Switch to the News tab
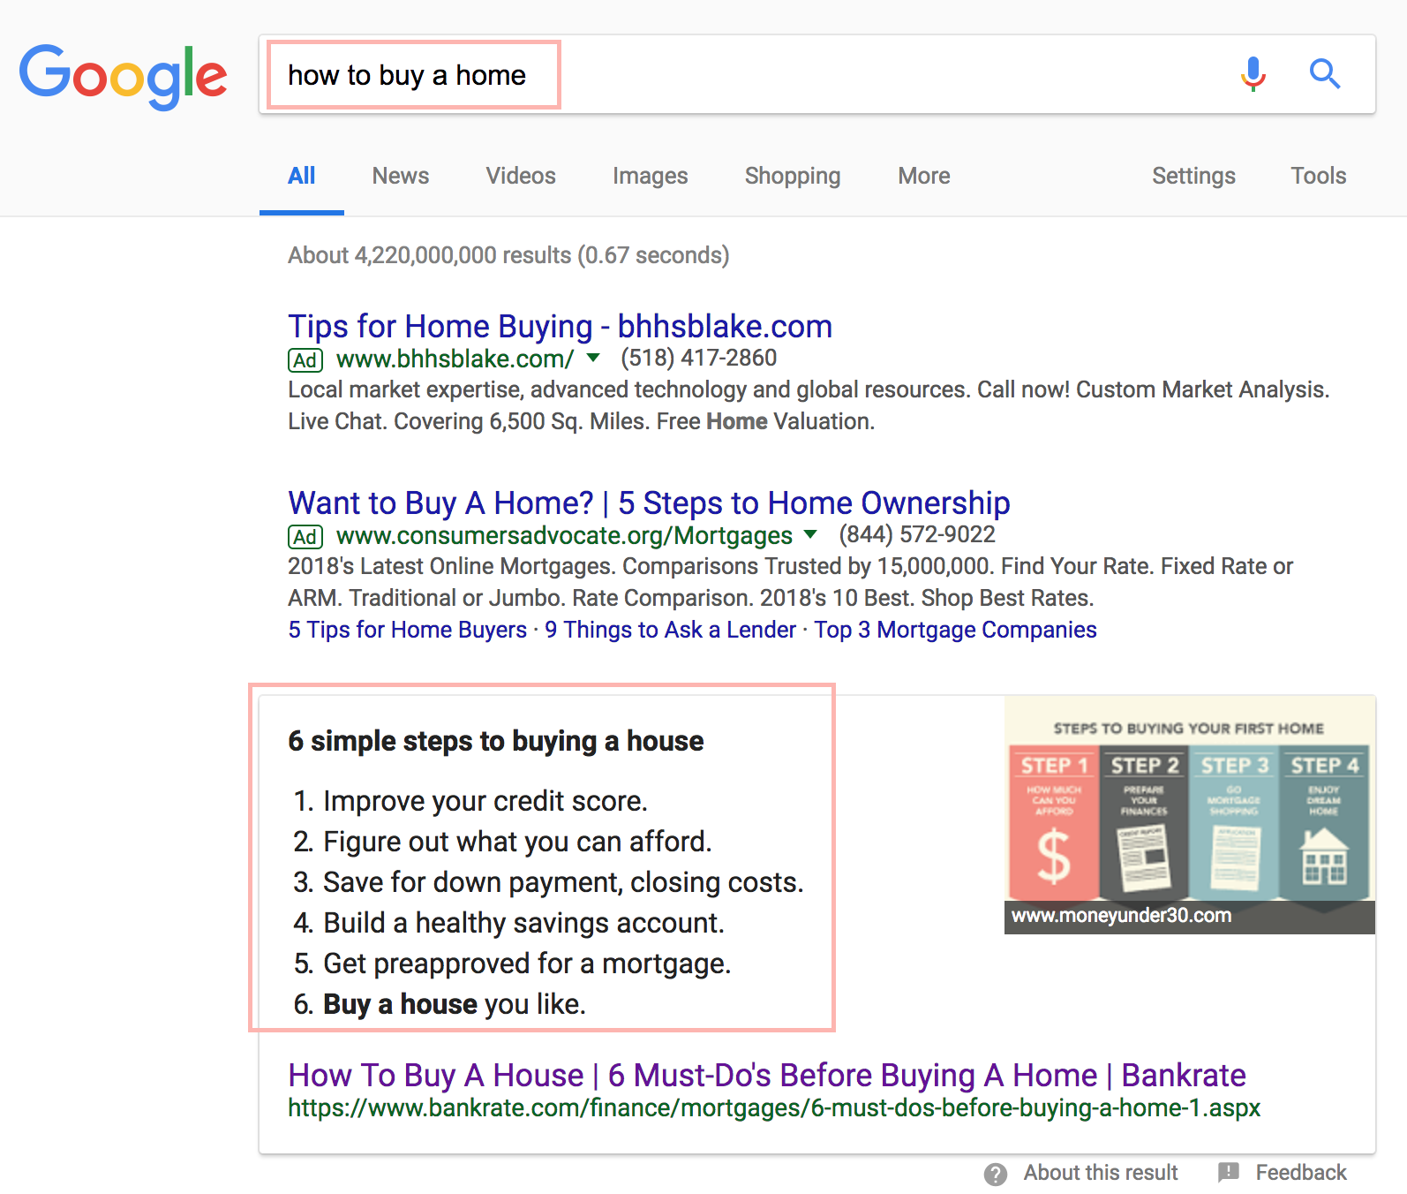 (401, 176)
